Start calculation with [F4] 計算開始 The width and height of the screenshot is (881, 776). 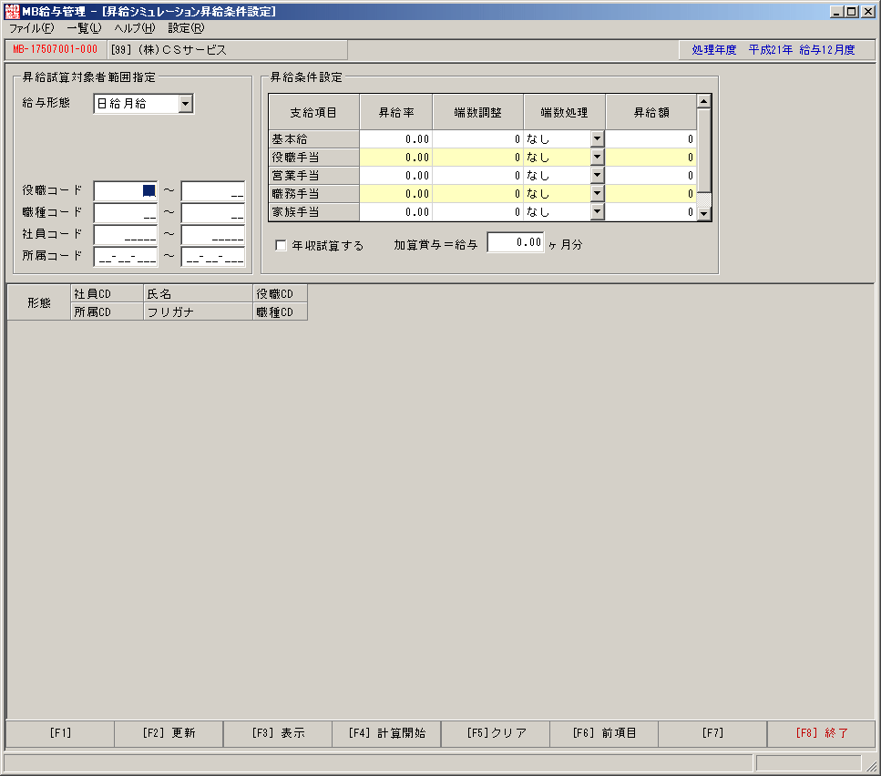click(x=386, y=733)
